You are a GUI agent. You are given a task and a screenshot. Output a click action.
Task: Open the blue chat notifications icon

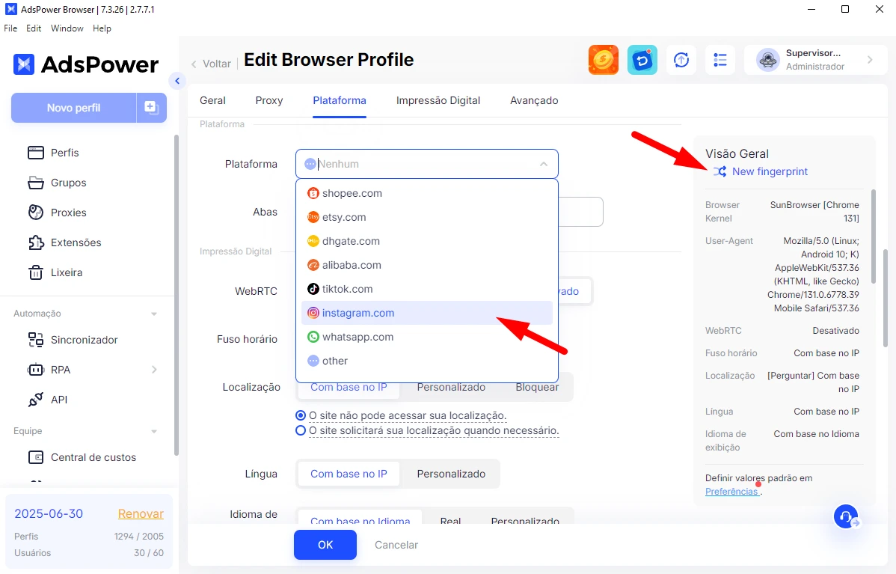point(642,59)
